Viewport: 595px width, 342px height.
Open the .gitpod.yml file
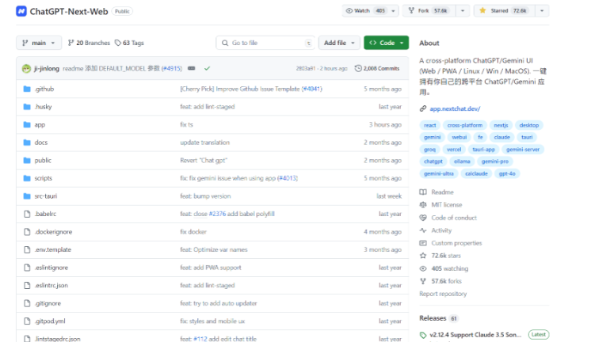point(50,321)
